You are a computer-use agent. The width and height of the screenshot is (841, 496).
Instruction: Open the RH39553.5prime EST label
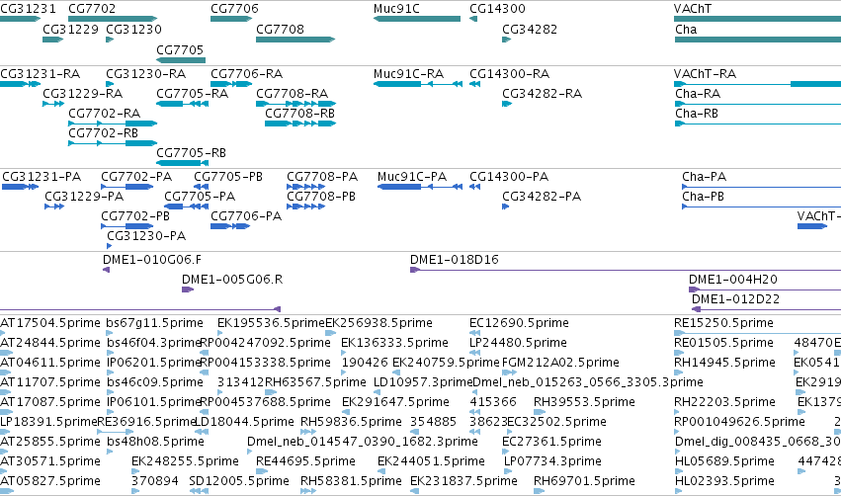(x=584, y=403)
